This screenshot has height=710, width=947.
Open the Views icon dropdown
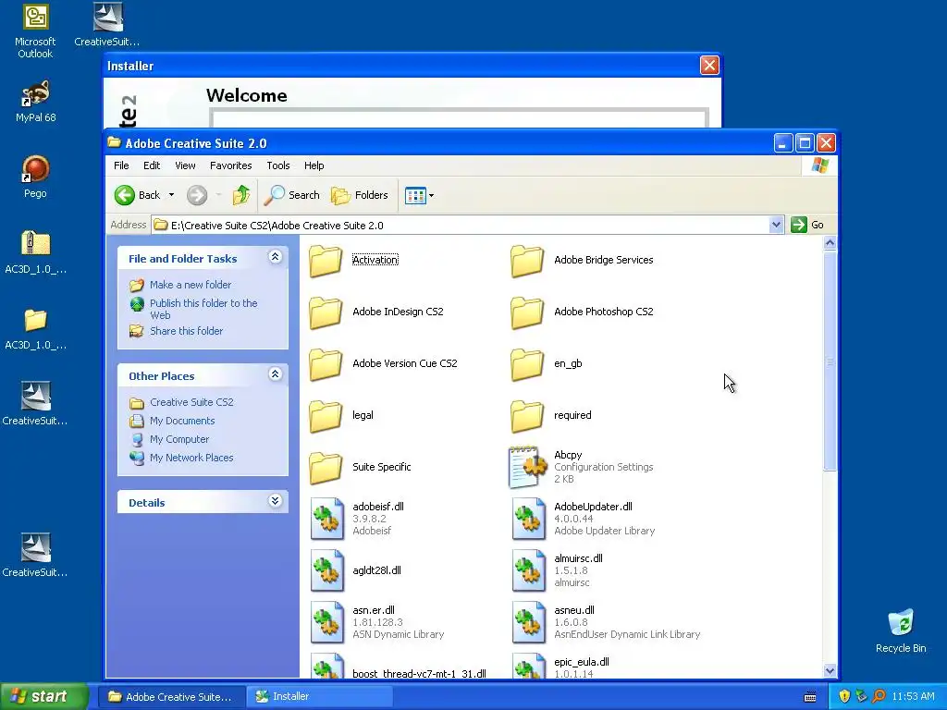(419, 196)
